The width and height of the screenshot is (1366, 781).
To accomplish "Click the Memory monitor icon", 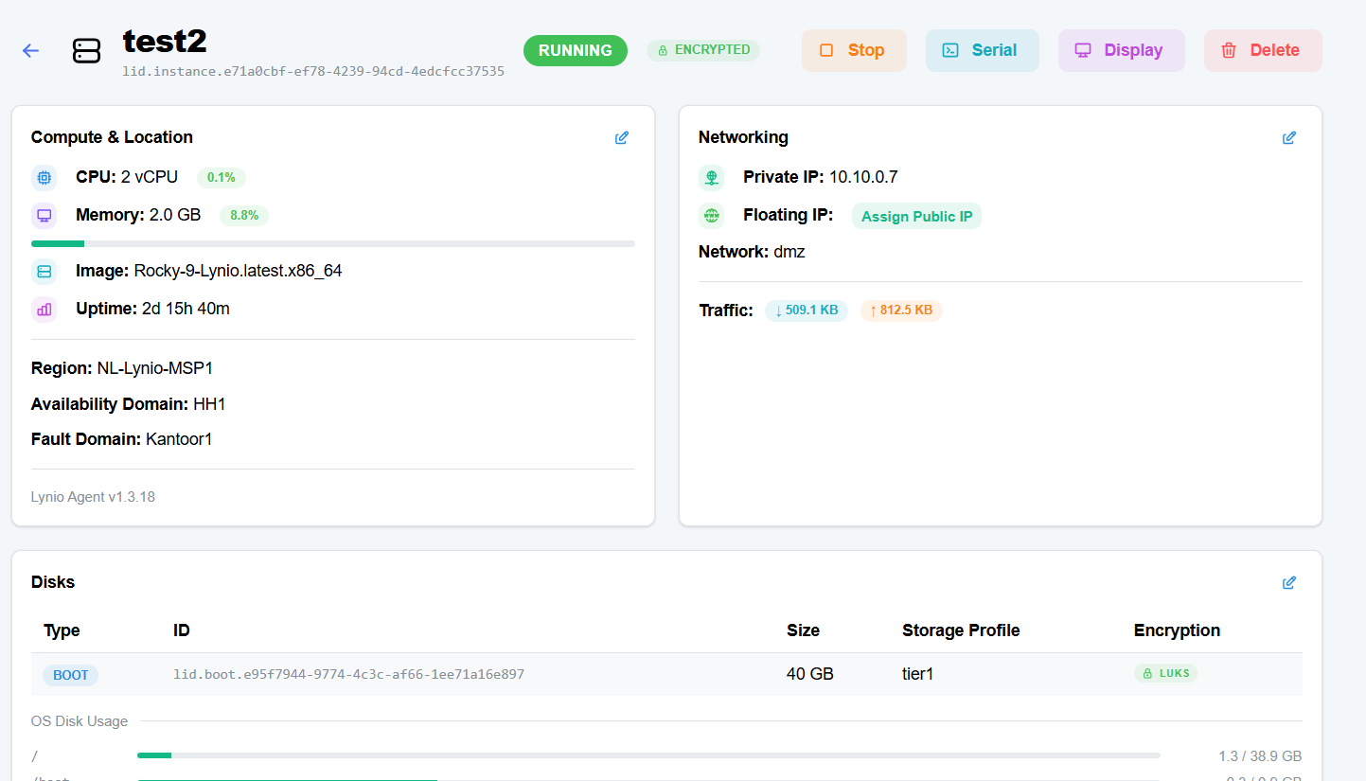I will click(x=44, y=215).
